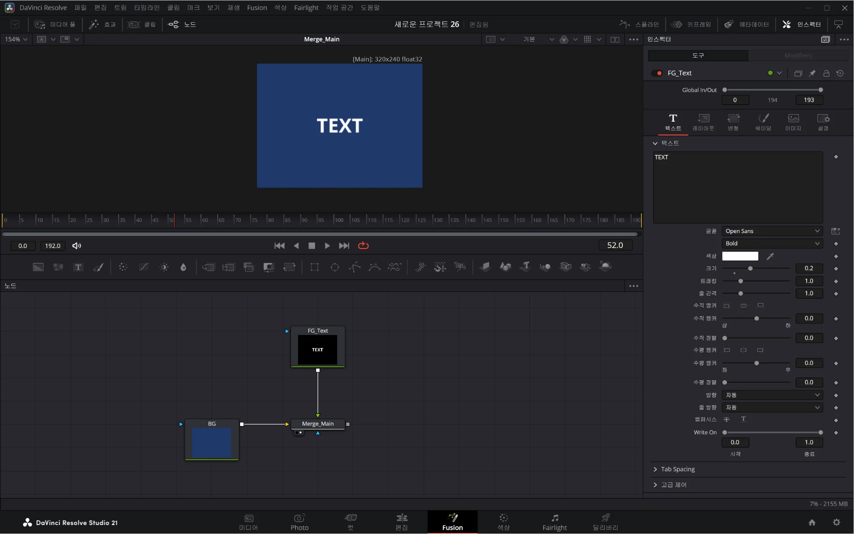
Task: Switch to the Photo page tab
Action: tap(299, 522)
